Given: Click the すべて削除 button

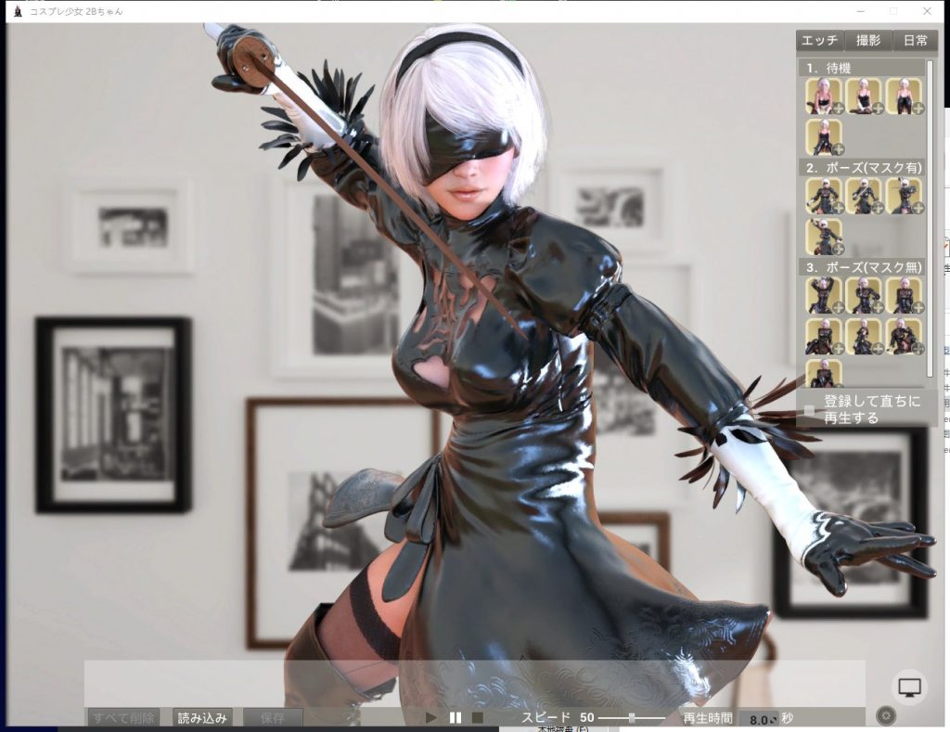Looking at the screenshot, I should pos(123,718).
